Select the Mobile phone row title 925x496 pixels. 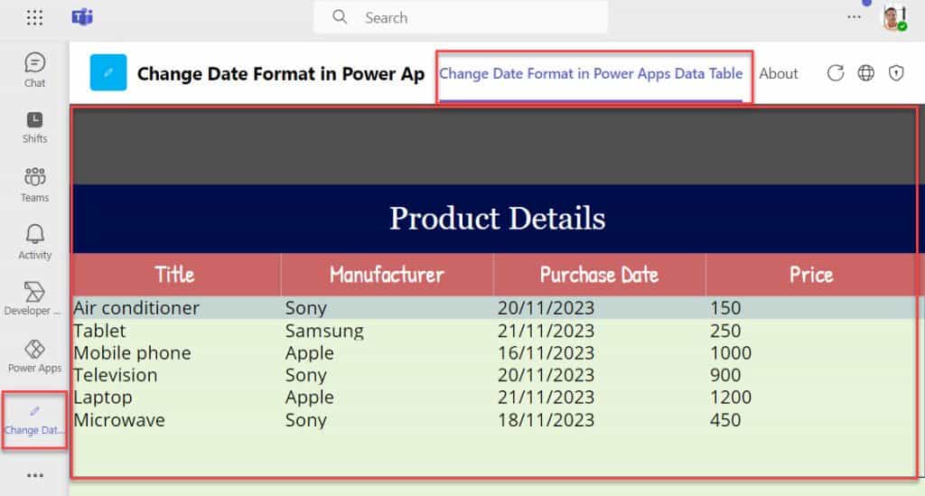[132, 353]
